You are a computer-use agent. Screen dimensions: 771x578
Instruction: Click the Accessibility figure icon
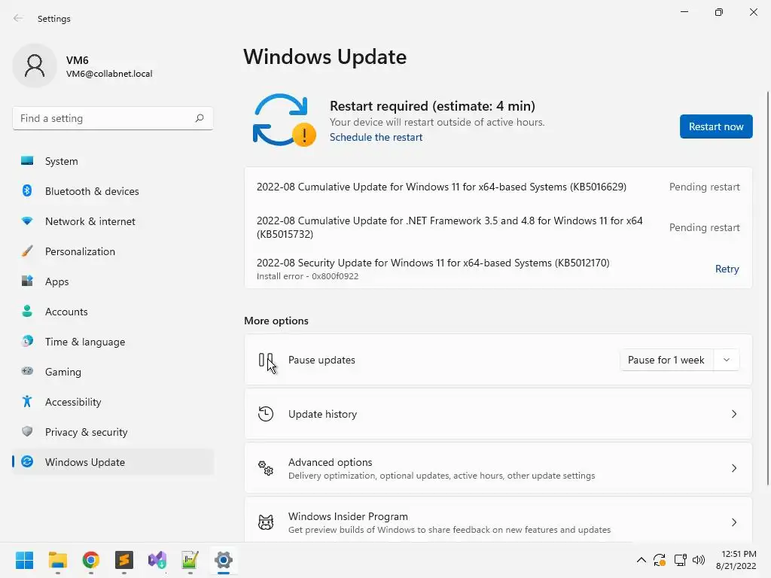click(x=27, y=402)
